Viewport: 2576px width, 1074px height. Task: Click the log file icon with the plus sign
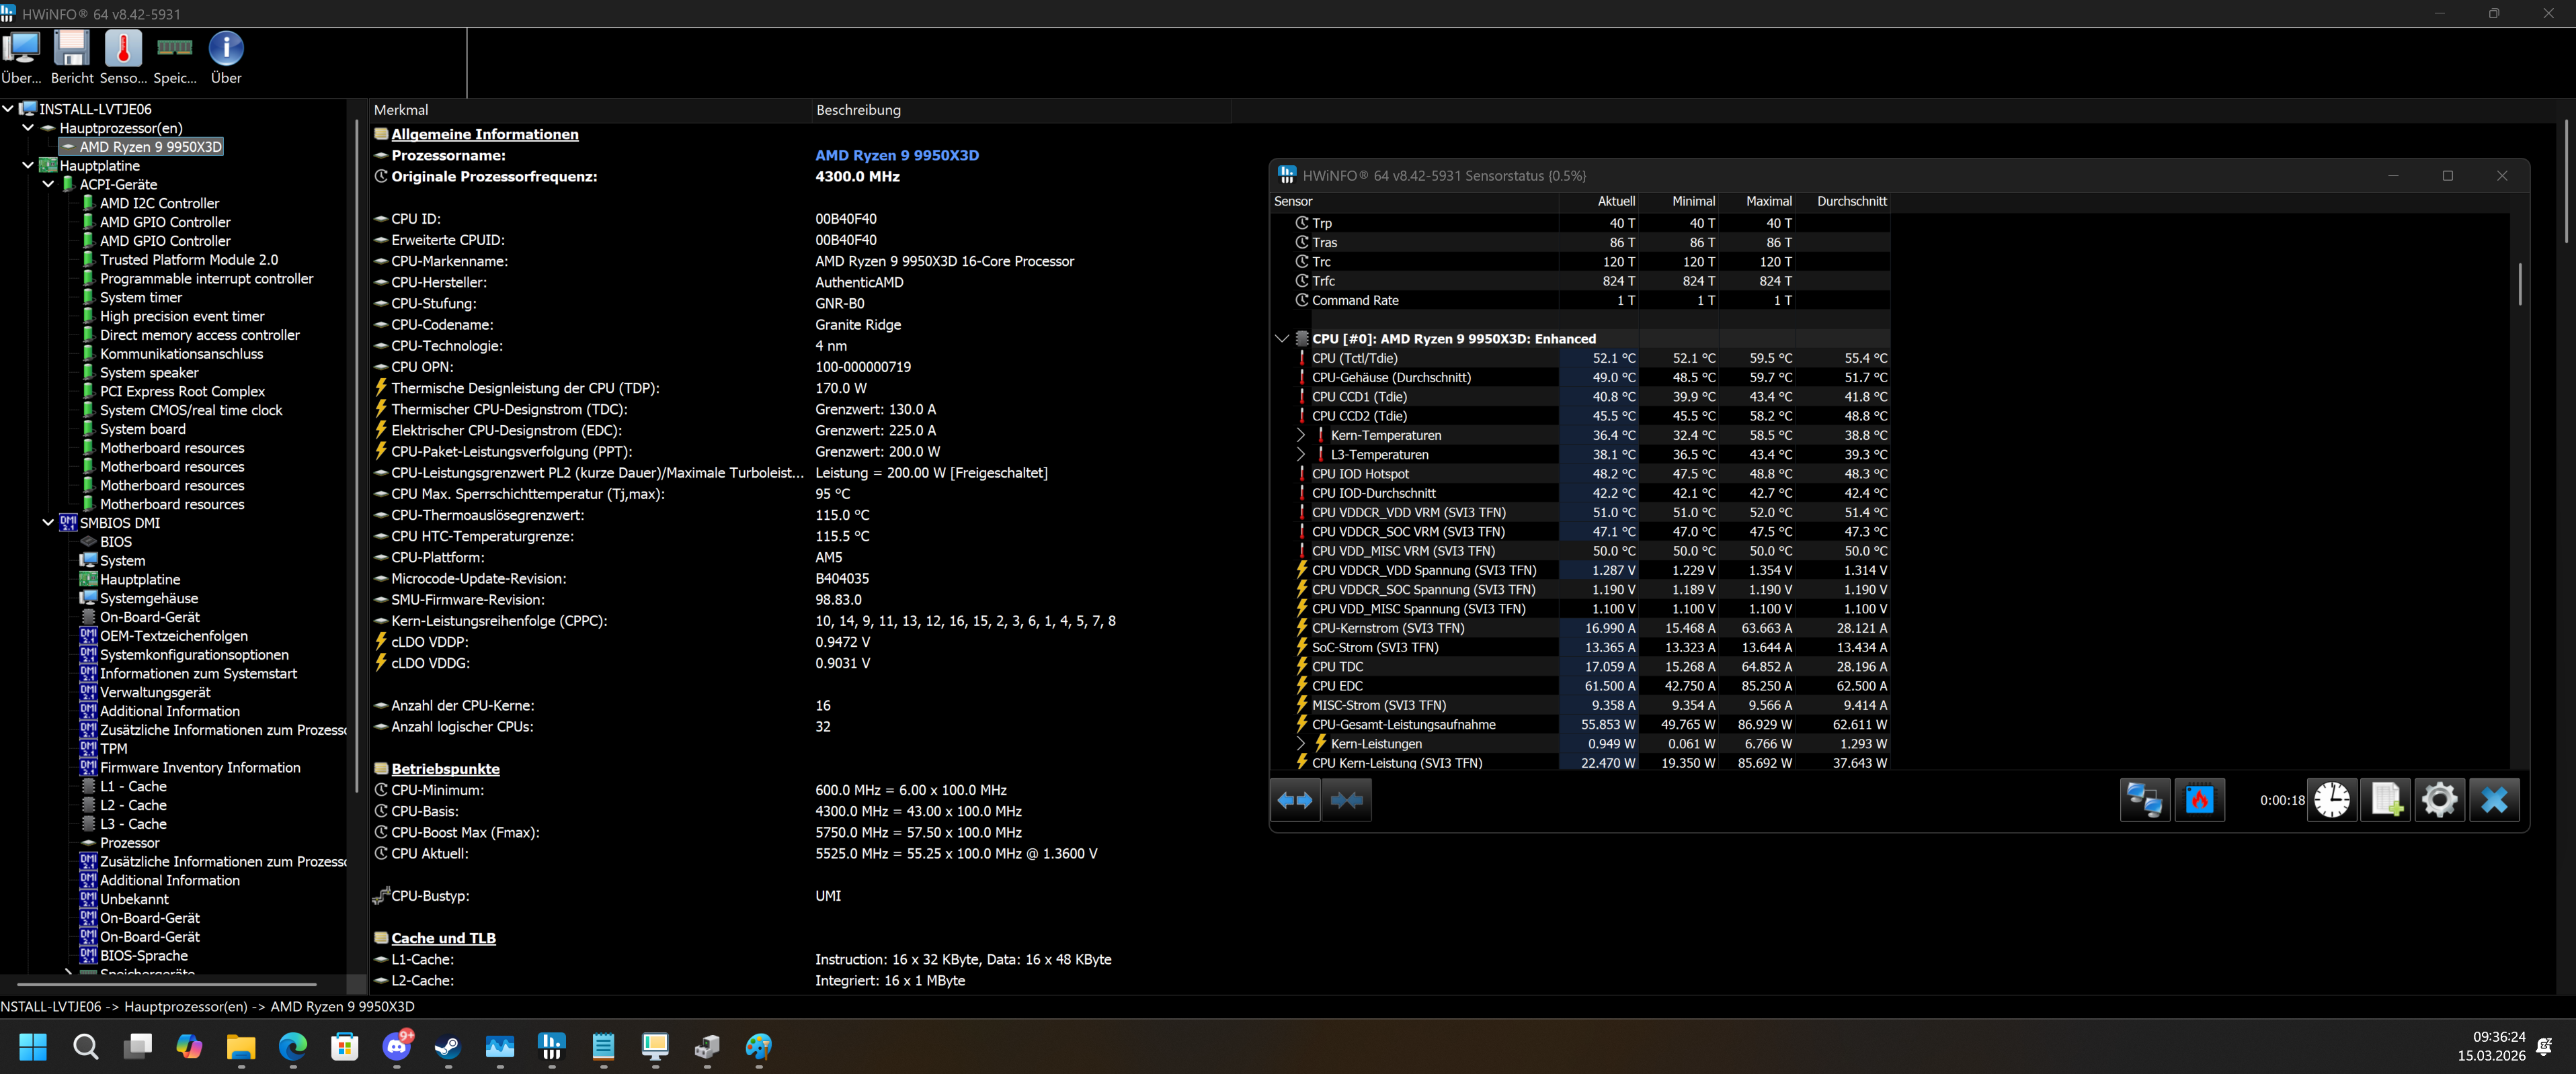[2386, 800]
